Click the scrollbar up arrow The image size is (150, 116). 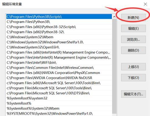click(x=114, y=17)
